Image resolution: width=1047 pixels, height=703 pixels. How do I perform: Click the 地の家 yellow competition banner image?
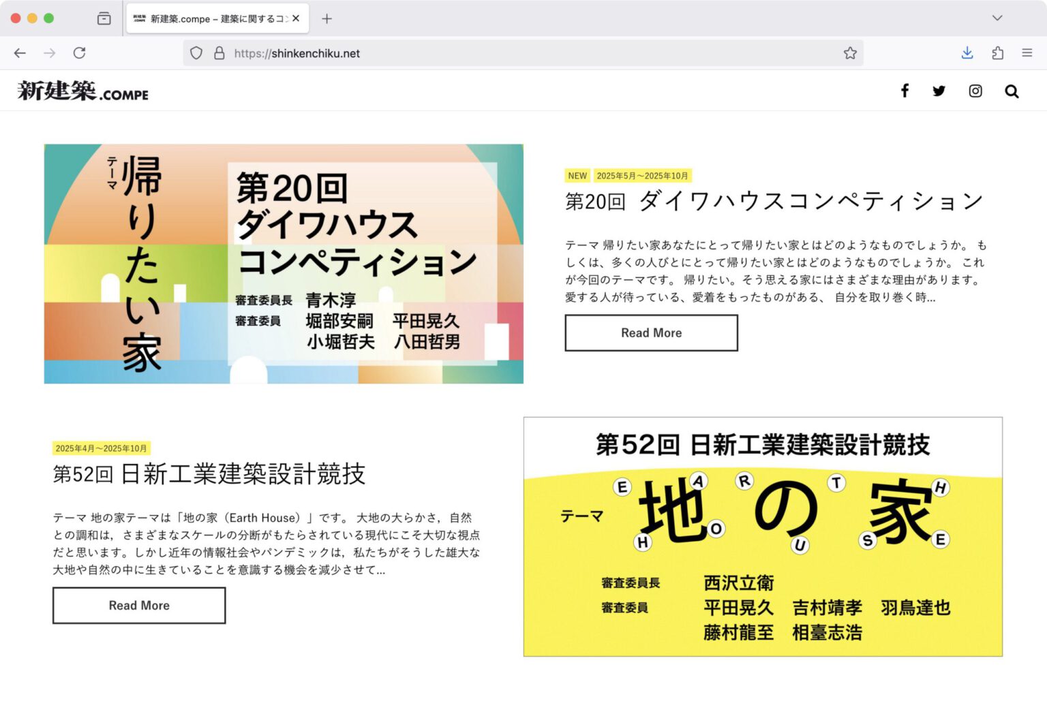763,537
